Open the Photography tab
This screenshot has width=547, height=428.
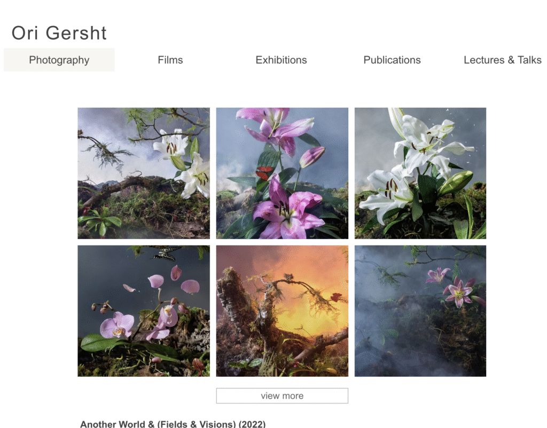(59, 60)
